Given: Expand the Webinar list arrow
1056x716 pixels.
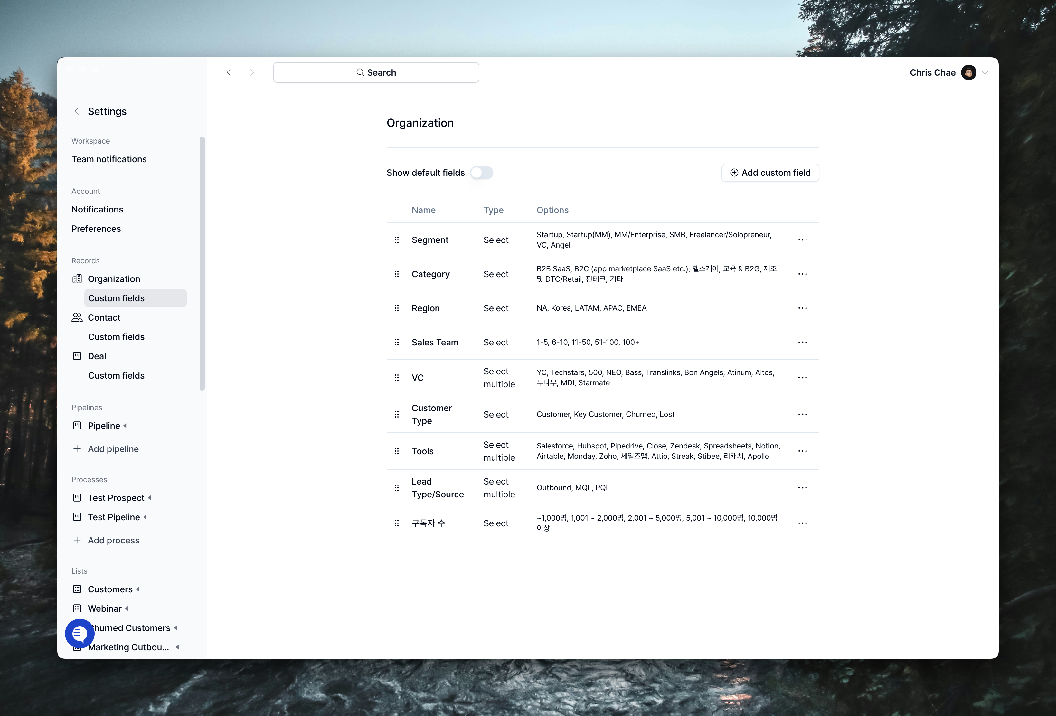Looking at the screenshot, I should pyautogui.click(x=127, y=608).
